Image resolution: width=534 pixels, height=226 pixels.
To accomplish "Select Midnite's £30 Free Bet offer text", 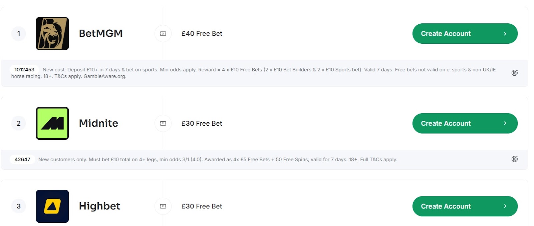I will point(202,123).
